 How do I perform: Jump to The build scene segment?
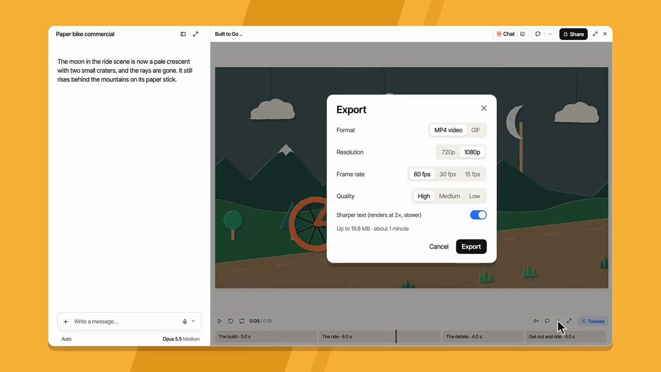(265, 336)
